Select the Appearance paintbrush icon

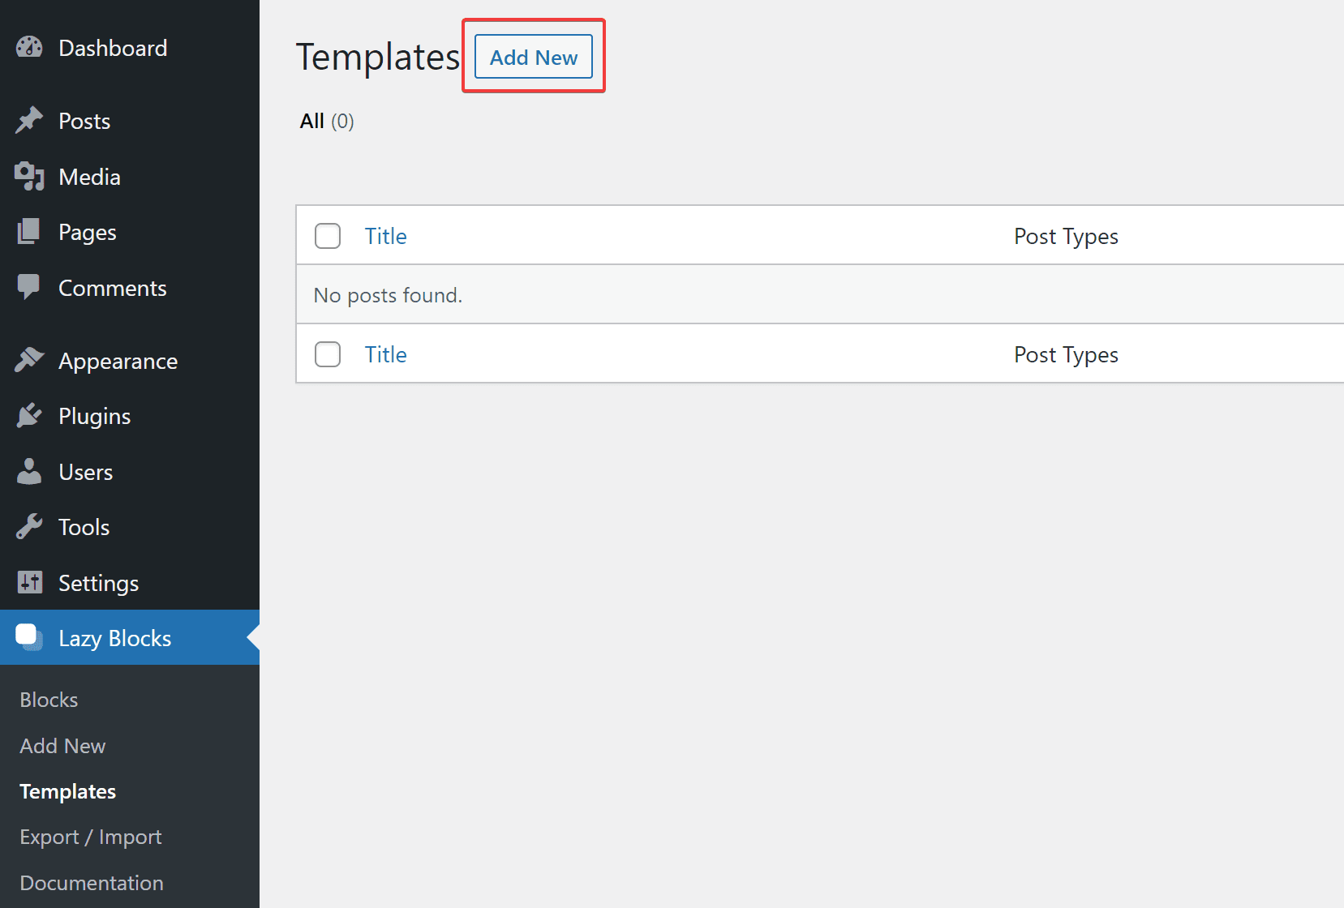(x=29, y=359)
